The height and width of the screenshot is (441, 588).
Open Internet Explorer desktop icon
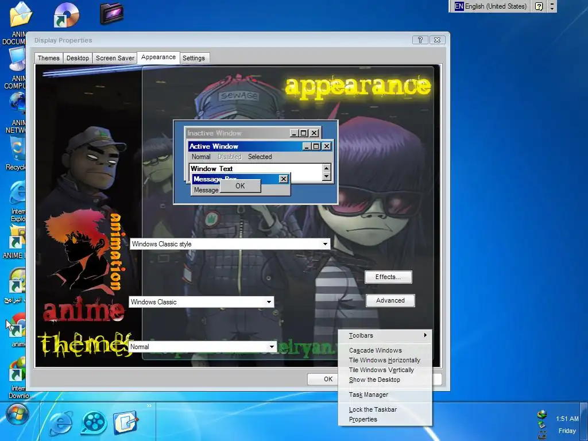17,192
